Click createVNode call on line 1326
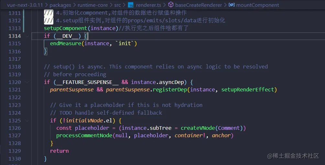325x165 pixels. coord(198,128)
